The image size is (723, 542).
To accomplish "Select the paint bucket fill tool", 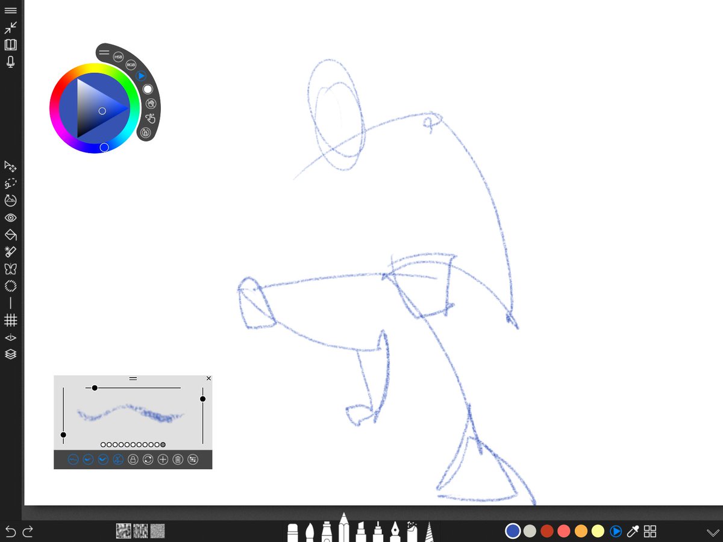I will 11,234.
